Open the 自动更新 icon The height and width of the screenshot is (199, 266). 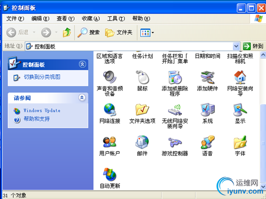click(x=109, y=174)
